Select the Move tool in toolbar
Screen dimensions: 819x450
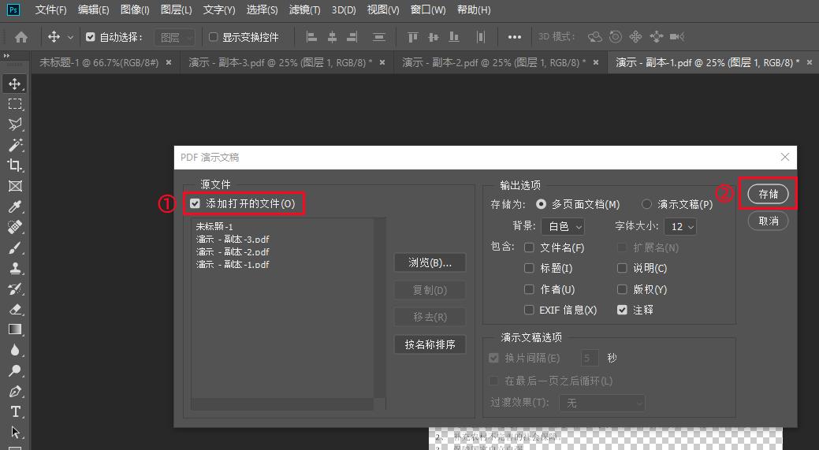point(15,84)
